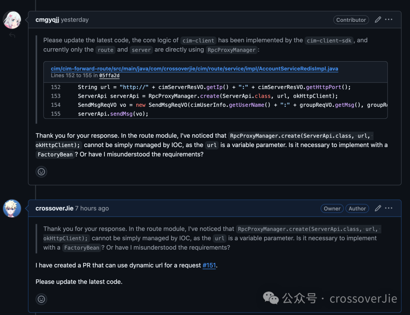Open cmgyqjj's profile avatar
Viewport: 410px width, 315px height.
12,20
